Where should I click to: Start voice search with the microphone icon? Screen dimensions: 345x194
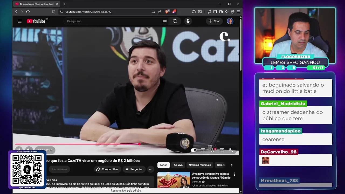pyautogui.click(x=188, y=21)
